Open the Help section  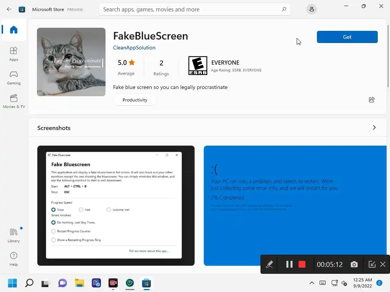[x=14, y=259]
